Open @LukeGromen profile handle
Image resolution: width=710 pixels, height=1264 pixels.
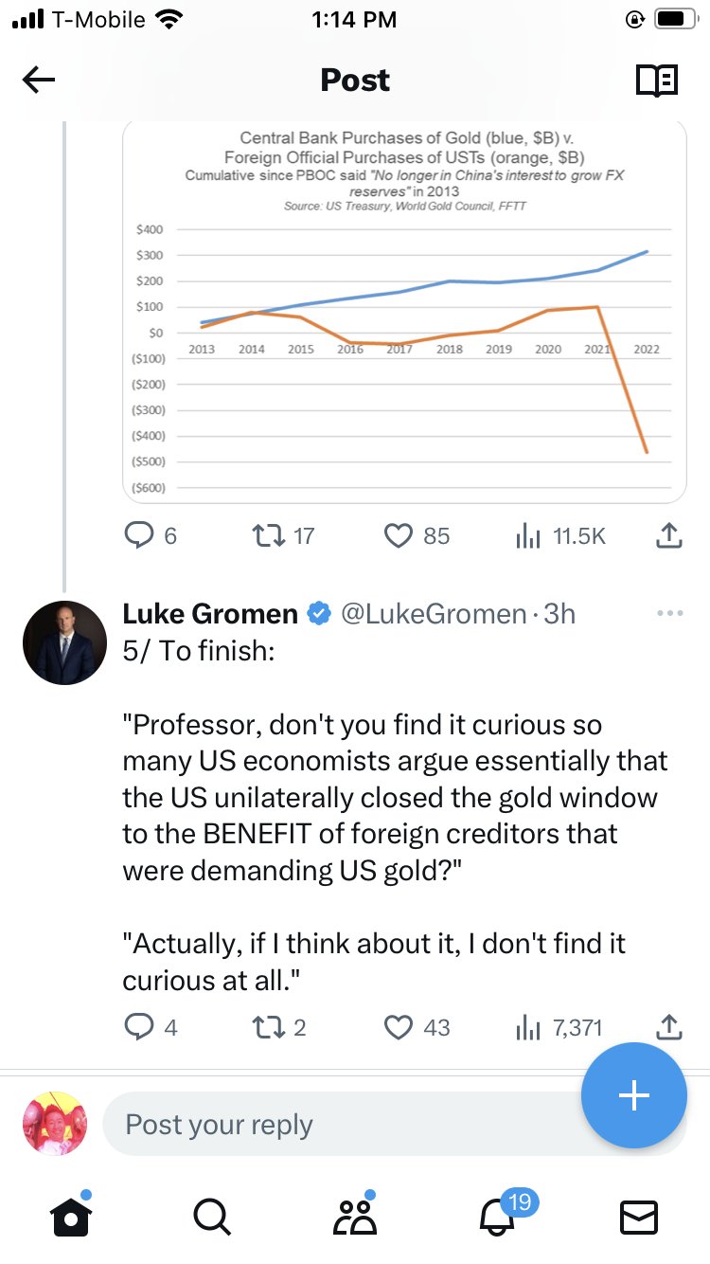click(433, 613)
